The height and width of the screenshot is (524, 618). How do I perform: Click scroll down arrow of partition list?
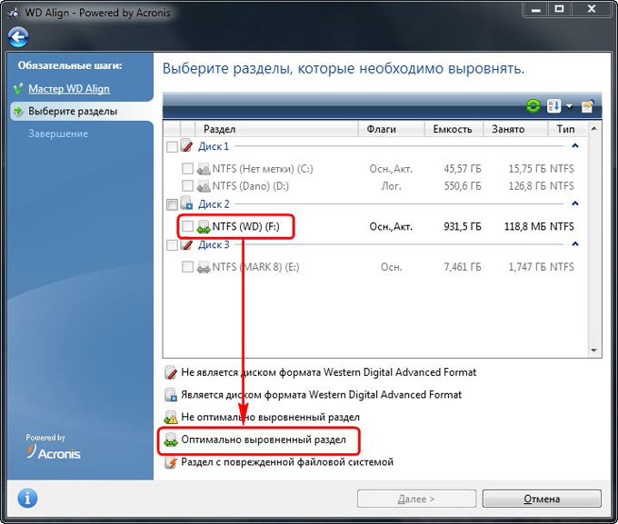click(x=594, y=351)
